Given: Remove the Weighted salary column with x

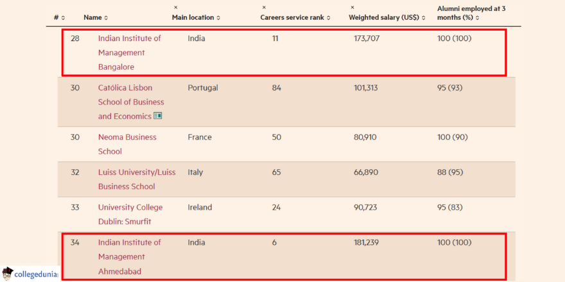Looking at the screenshot, I should click(x=352, y=7).
